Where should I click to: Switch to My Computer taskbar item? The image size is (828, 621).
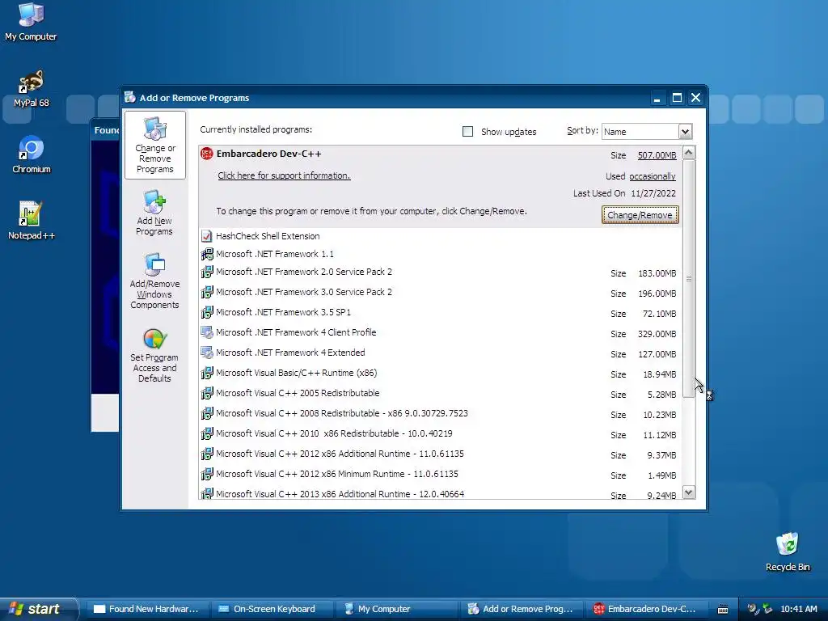pos(395,609)
